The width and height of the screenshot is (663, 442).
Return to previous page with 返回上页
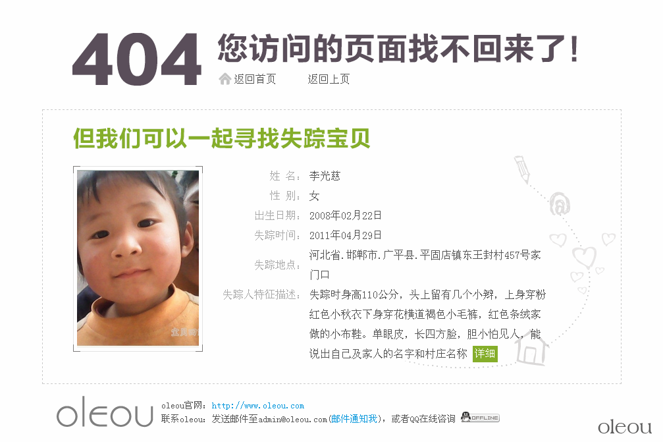click(329, 79)
